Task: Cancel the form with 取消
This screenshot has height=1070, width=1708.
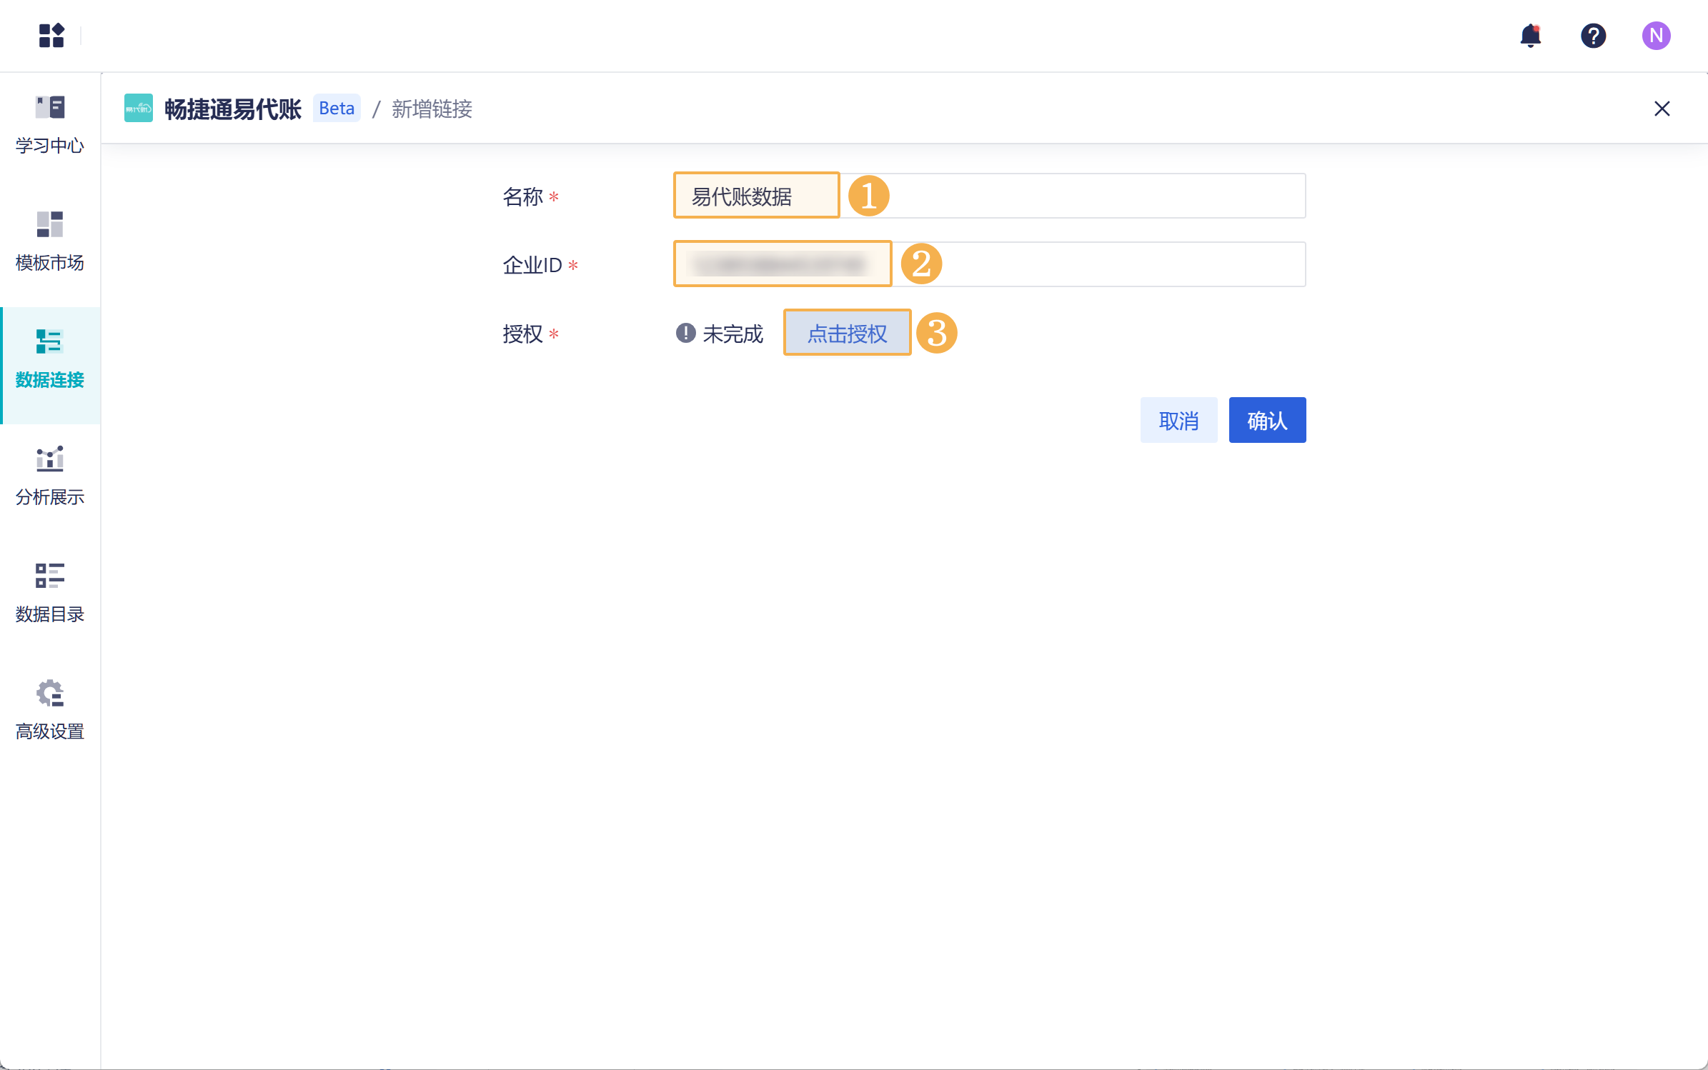Action: tap(1178, 420)
